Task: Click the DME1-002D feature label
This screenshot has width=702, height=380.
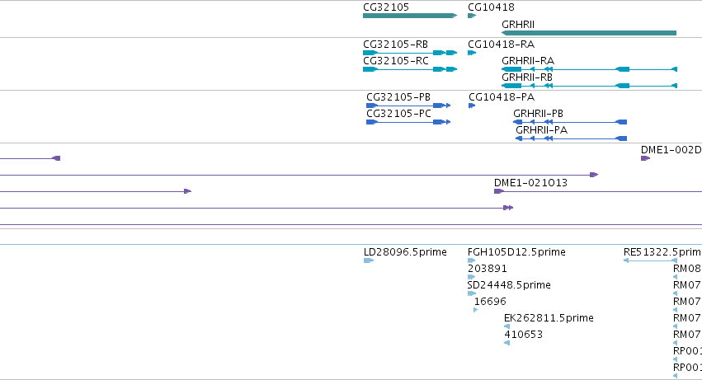Action: (671, 150)
